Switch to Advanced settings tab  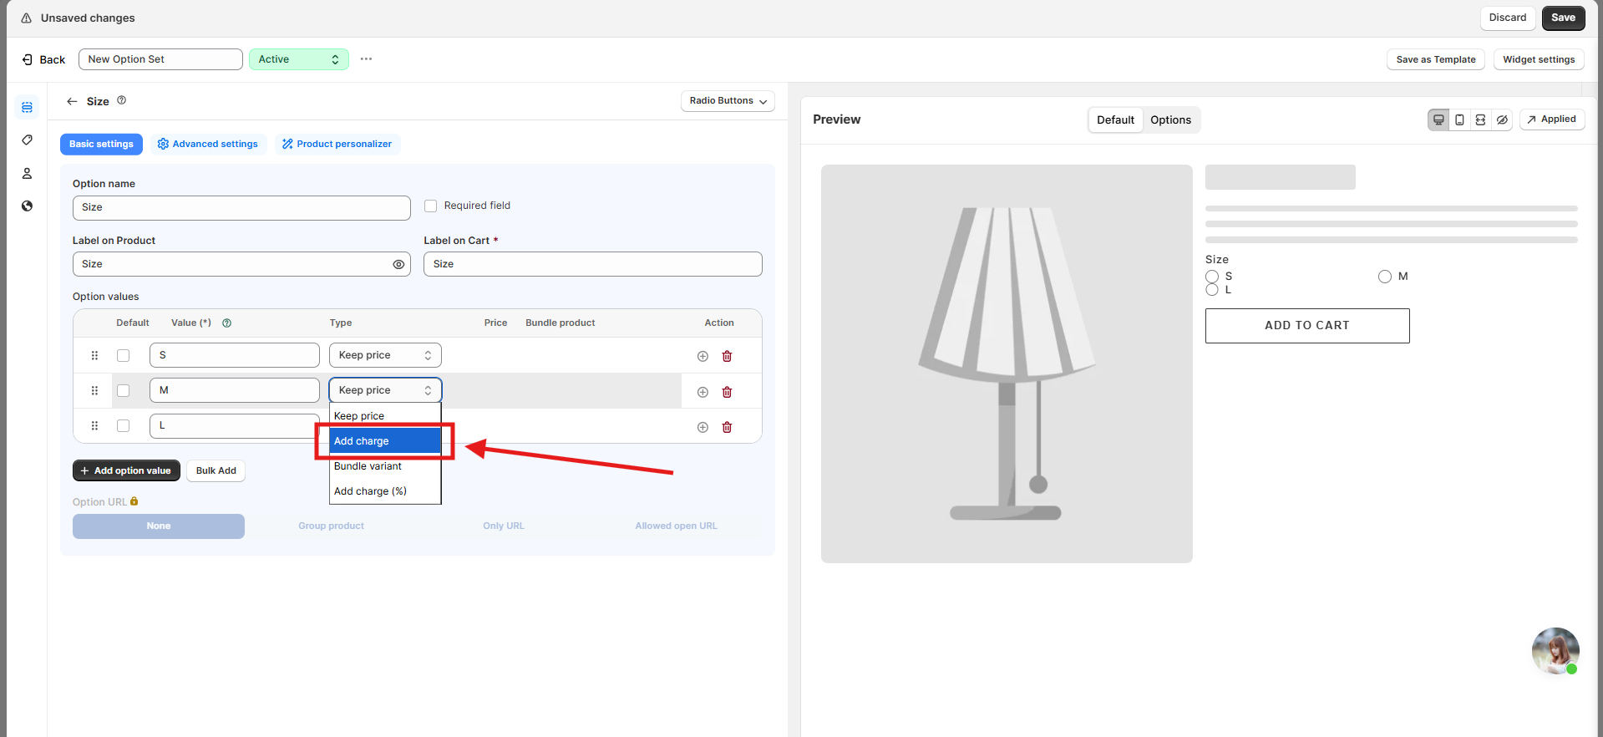click(x=208, y=144)
